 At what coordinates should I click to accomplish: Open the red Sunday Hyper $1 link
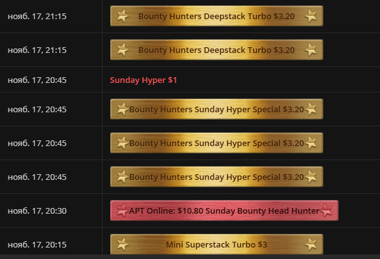(x=143, y=80)
